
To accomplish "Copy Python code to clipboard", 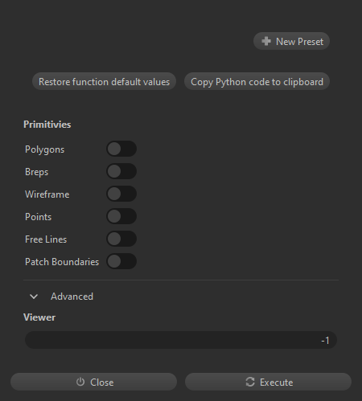I will [x=257, y=81].
